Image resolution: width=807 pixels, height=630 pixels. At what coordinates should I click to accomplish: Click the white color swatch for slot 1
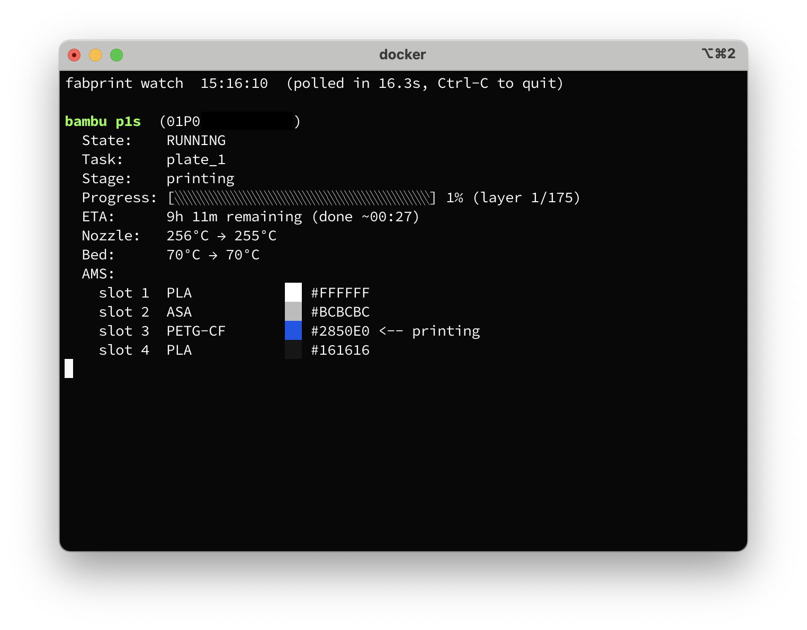point(293,292)
